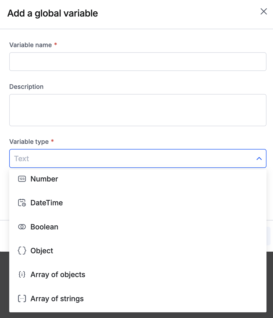Click the Description text area
Screen dimensions: 273x318
(x=138, y=110)
